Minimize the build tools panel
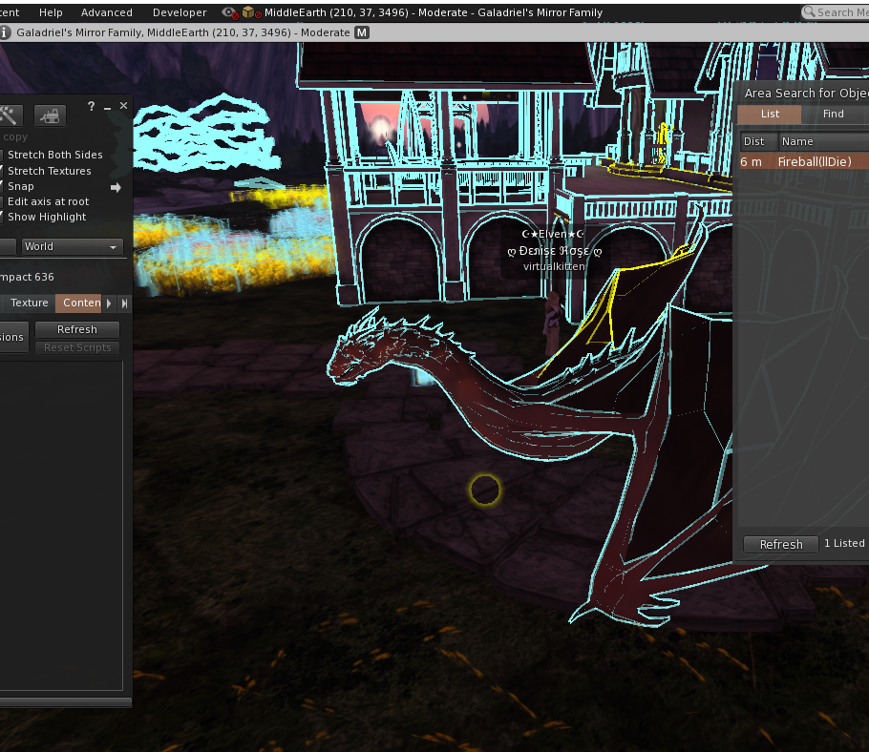869x752 pixels. tap(108, 107)
